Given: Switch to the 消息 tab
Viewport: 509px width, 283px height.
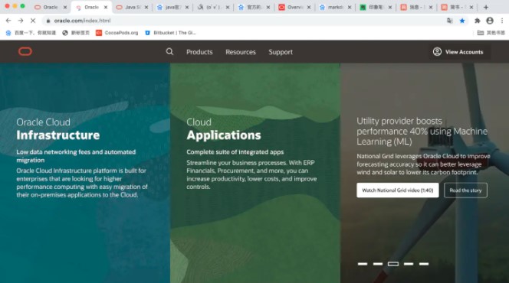Looking at the screenshot, I should click(415, 7).
